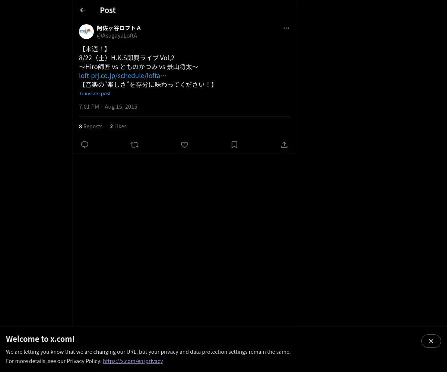Bookmark this post

(x=234, y=145)
